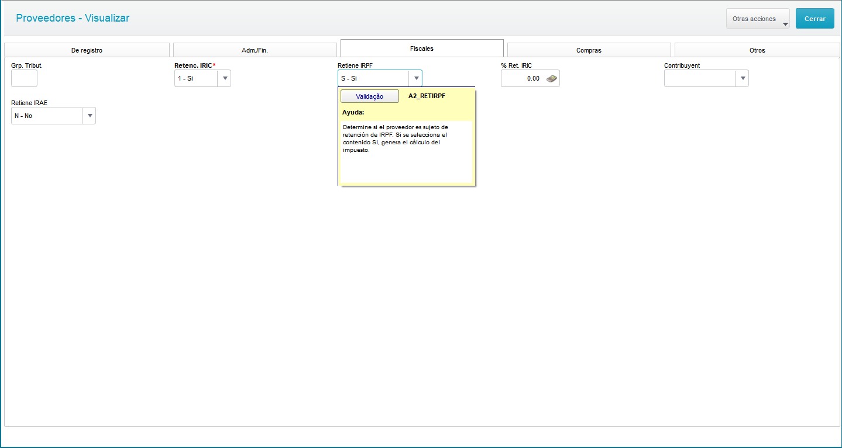Click the Cerrar button
Screen dimensions: 842x448
815,19
